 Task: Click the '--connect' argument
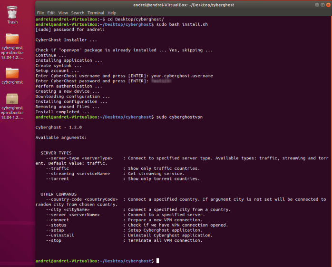click(58, 220)
